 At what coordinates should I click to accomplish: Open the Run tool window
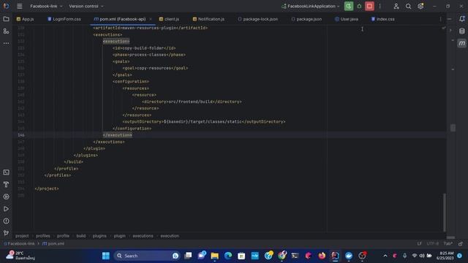pyautogui.click(x=6, y=209)
